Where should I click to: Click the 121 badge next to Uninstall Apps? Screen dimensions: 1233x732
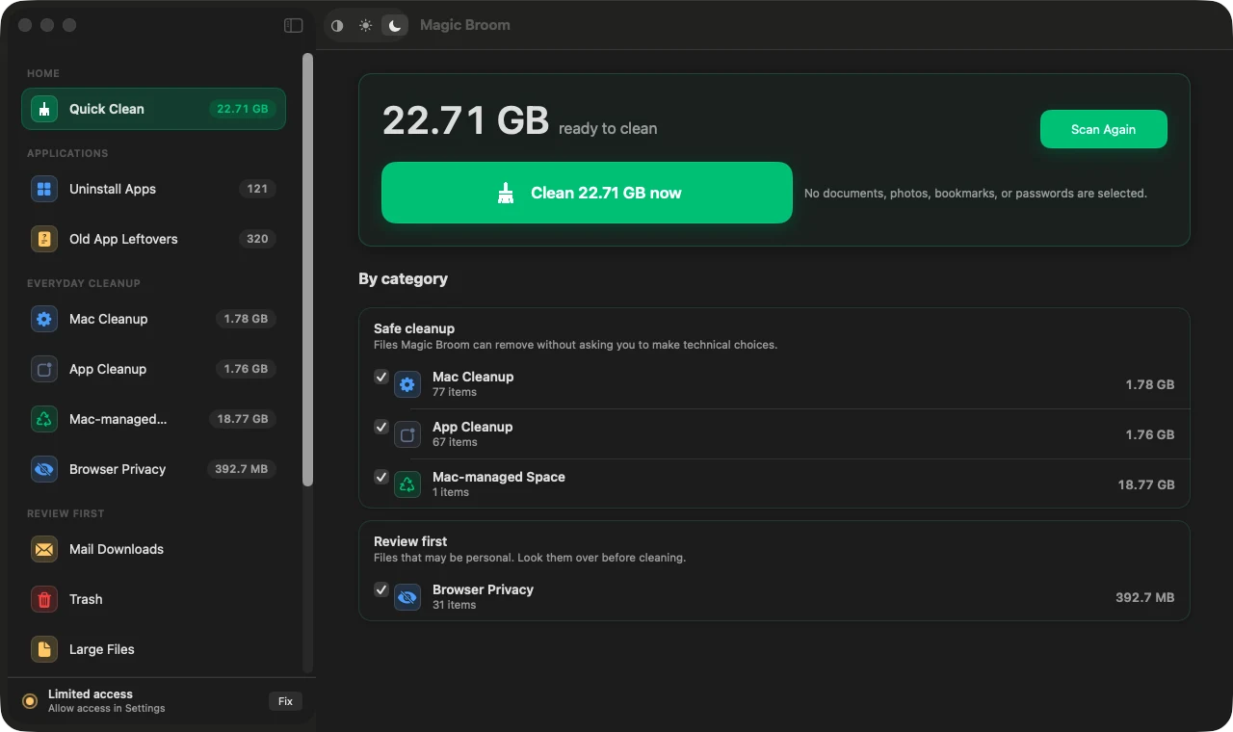257,189
